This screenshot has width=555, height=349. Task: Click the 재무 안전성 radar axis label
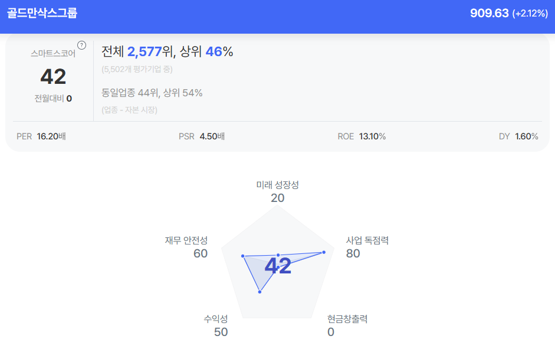[x=186, y=240]
